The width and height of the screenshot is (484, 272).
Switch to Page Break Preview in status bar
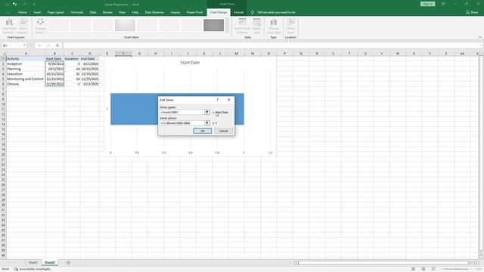pyautogui.click(x=433, y=269)
